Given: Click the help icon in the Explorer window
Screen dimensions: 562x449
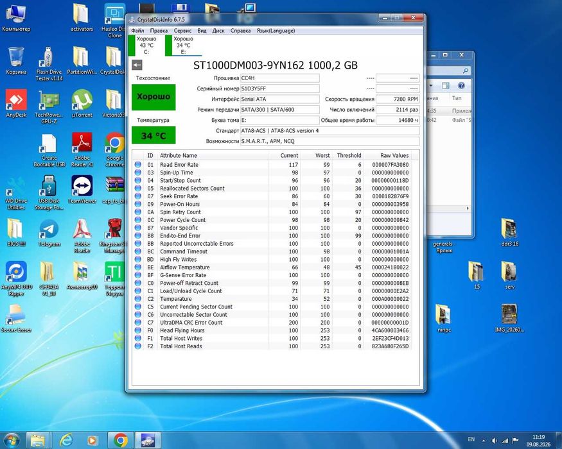Looking at the screenshot, I should [x=461, y=85].
